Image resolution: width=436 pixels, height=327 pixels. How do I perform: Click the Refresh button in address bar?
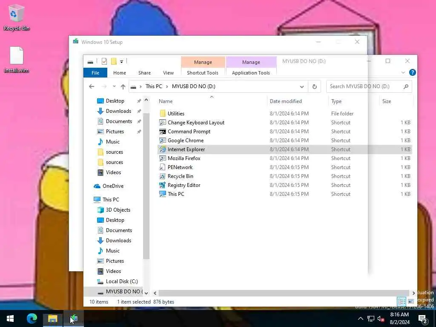click(315, 86)
